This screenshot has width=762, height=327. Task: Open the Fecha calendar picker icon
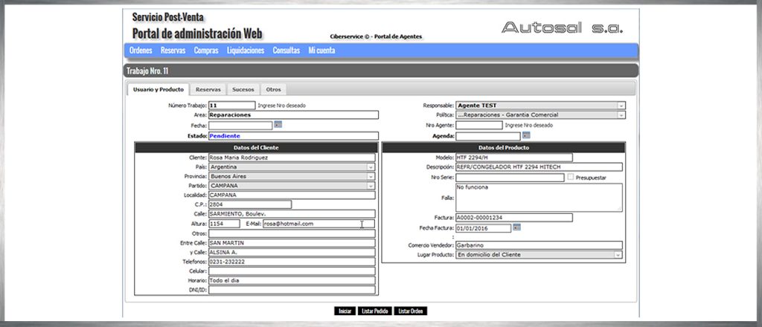[278, 125]
